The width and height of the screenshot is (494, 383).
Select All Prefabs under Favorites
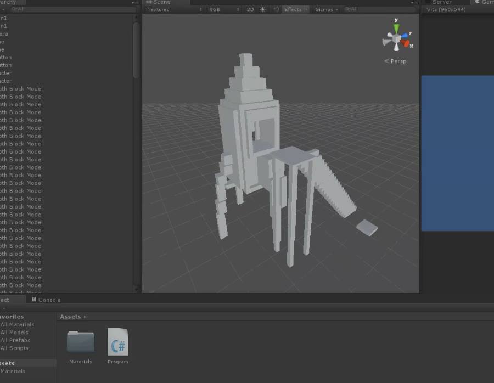coord(15,340)
